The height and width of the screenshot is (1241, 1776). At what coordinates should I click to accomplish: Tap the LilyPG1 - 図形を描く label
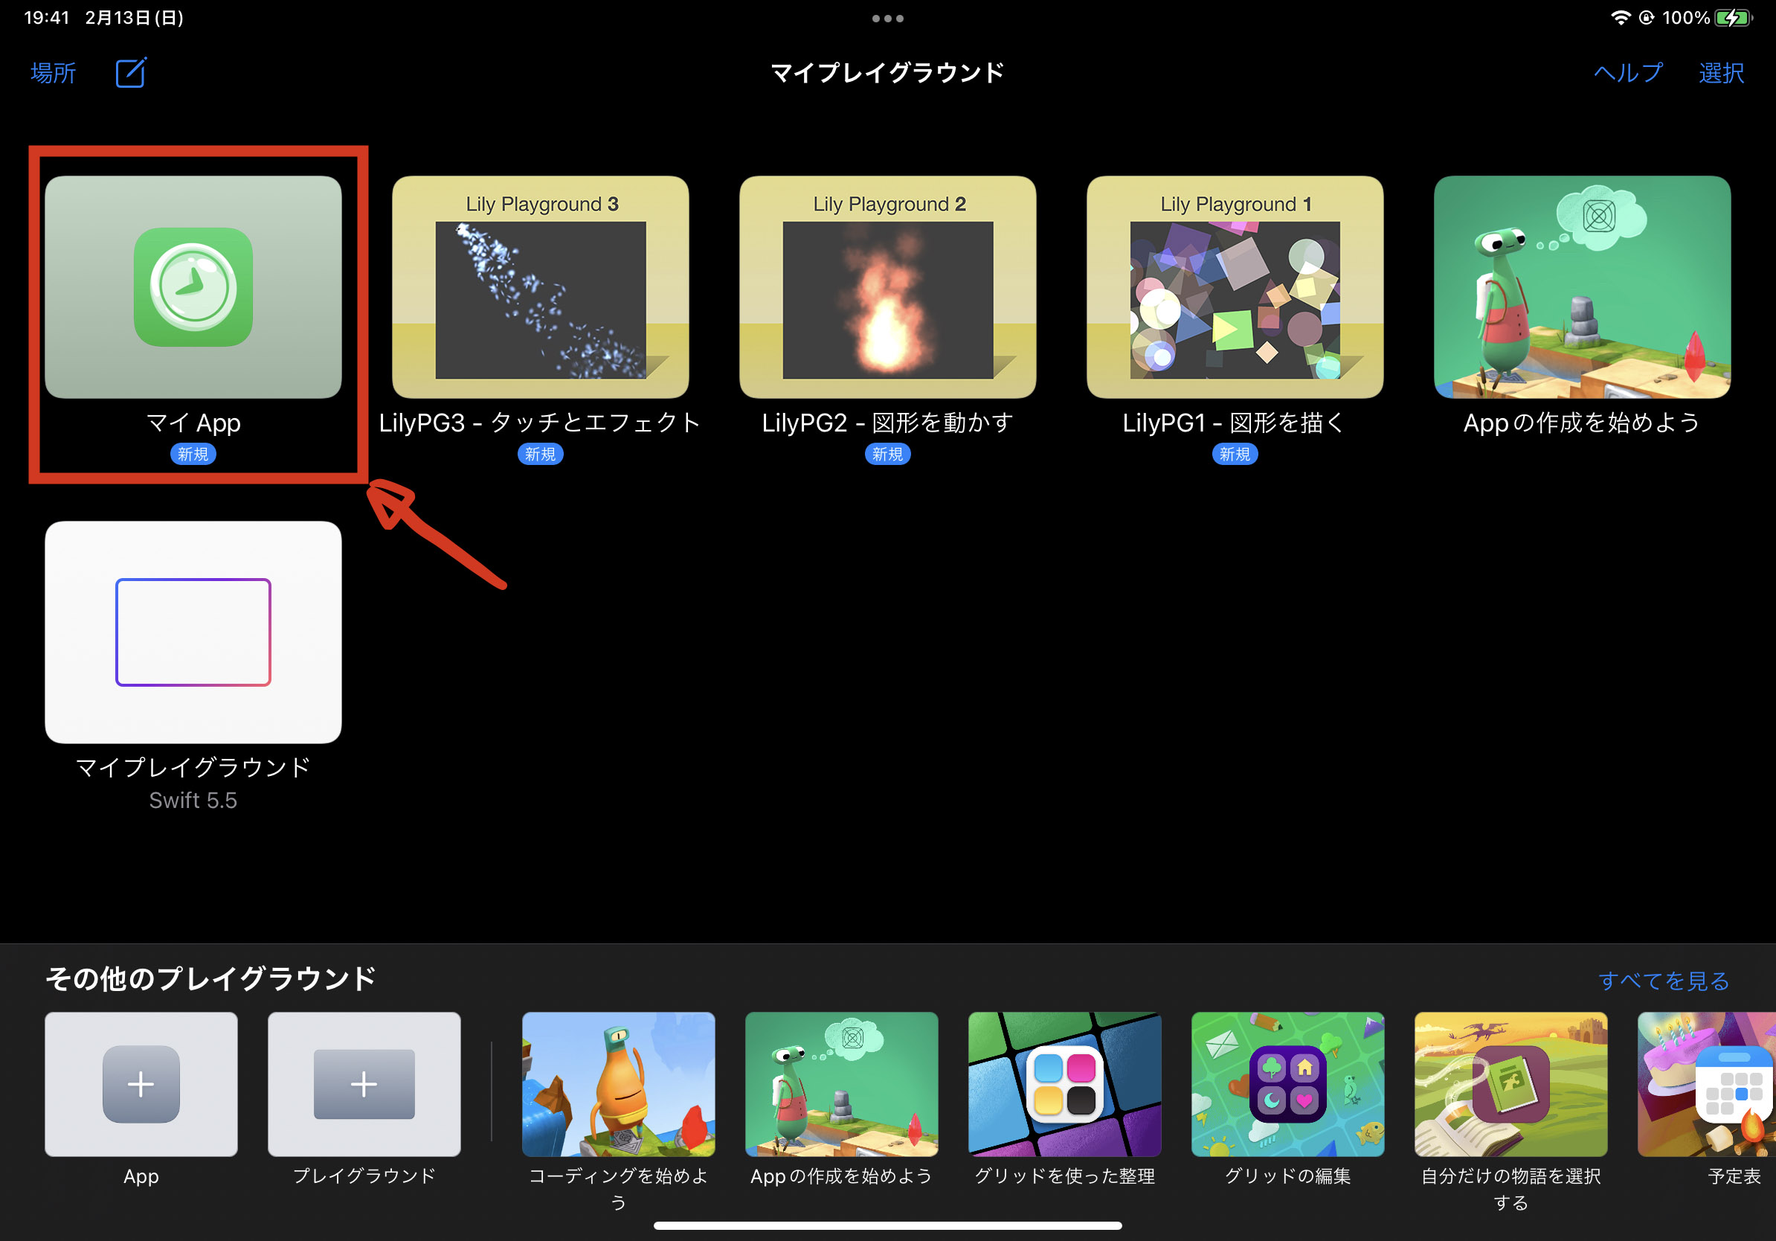1235,423
